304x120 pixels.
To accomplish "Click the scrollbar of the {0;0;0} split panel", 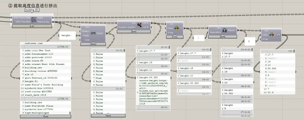I will click(x=252, y=49).
